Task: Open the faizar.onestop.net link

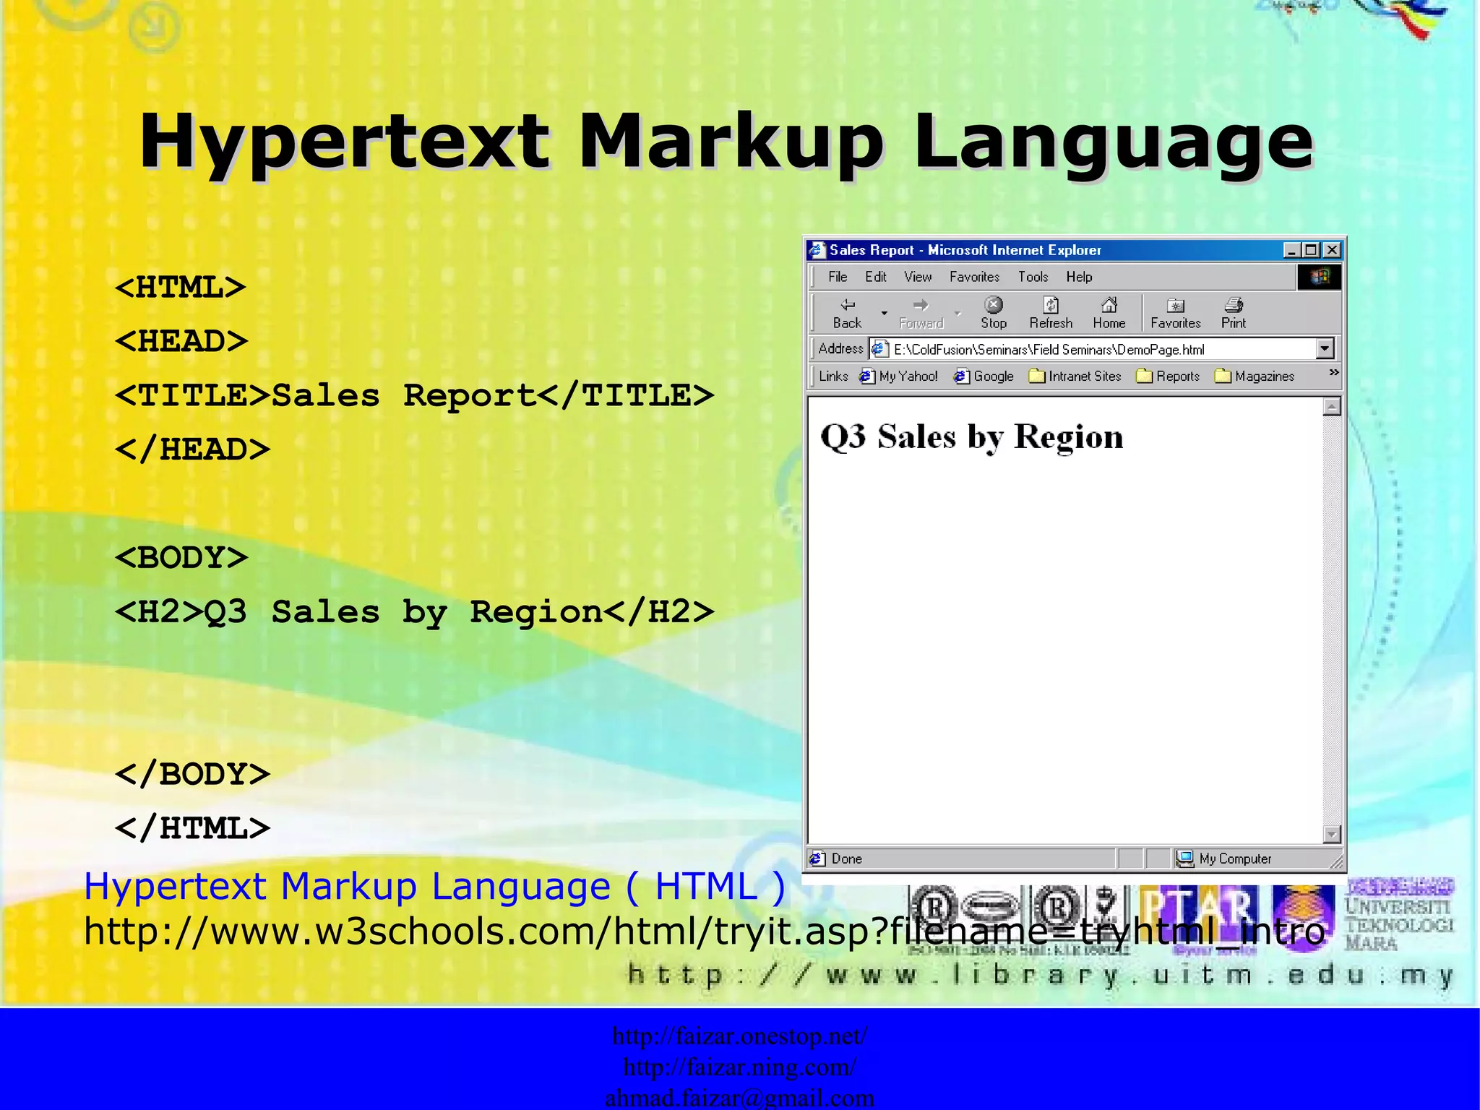Action: click(x=740, y=1036)
